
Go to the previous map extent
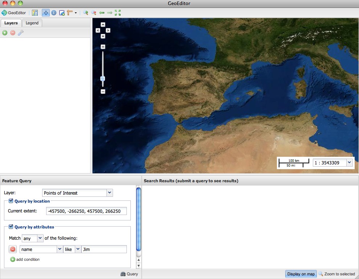coord(102,13)
